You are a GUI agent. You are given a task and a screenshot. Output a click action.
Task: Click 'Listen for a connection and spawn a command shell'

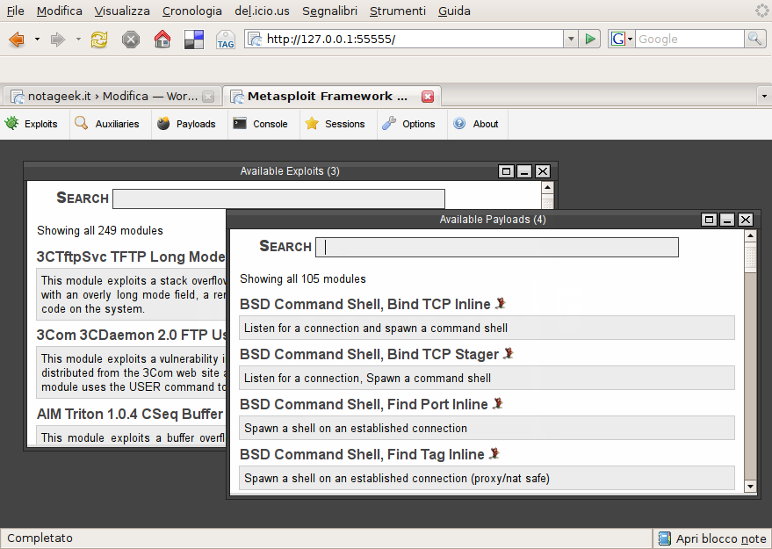click(376, 329)
